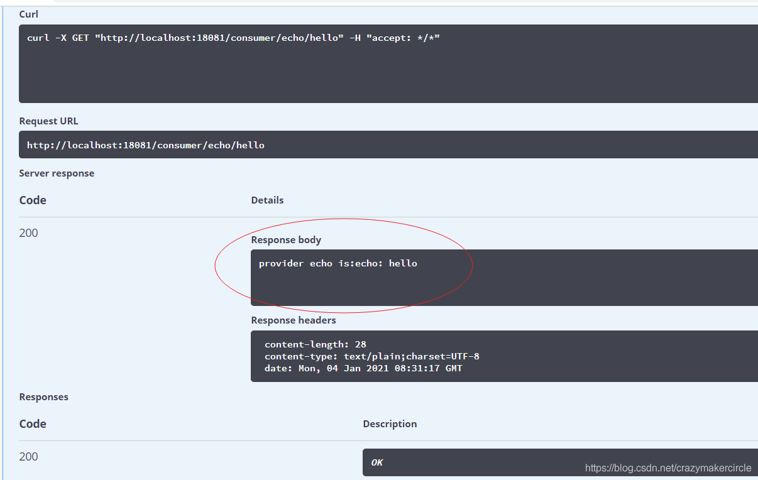Click the Response body label
758x480 pixels.
click(286, 240)
